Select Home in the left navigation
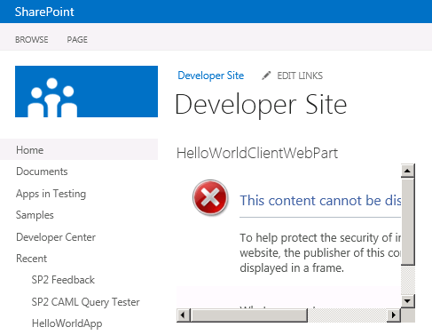 tap(79, 149)
